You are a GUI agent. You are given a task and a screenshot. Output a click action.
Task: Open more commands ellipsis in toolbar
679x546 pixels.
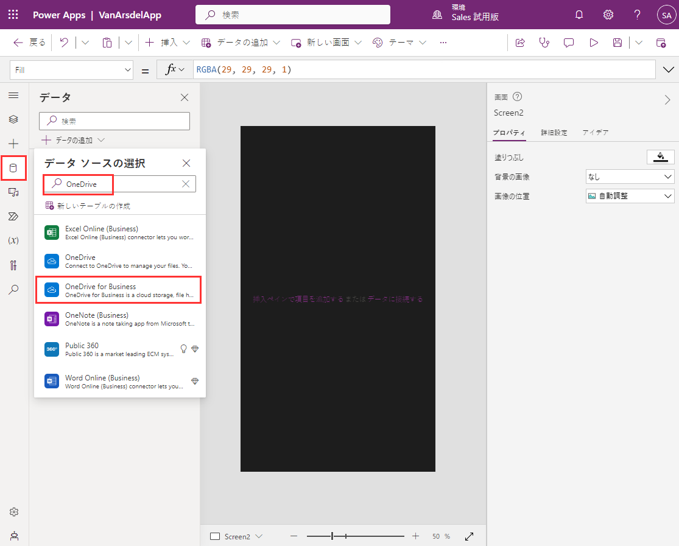(443, 43)
